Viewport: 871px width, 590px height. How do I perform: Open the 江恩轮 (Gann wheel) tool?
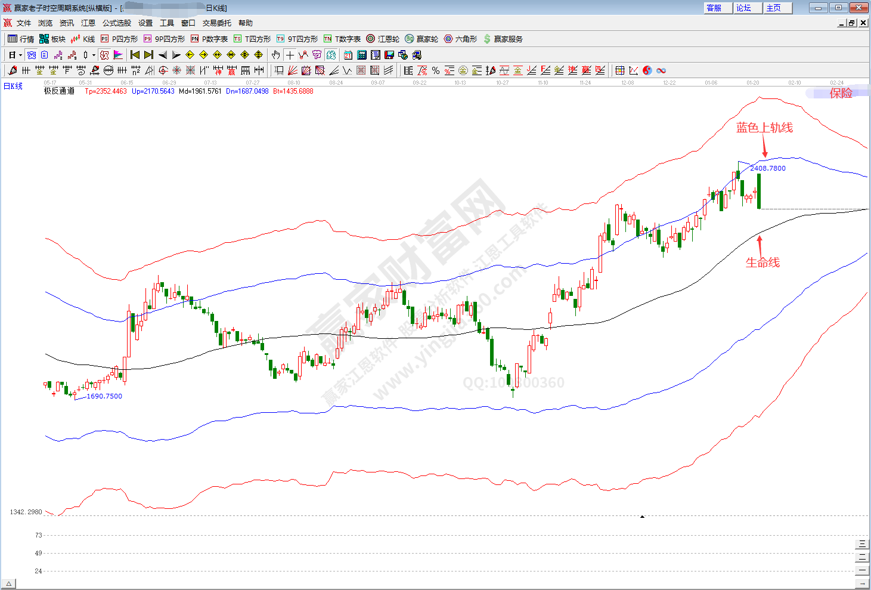click(383, 39)
